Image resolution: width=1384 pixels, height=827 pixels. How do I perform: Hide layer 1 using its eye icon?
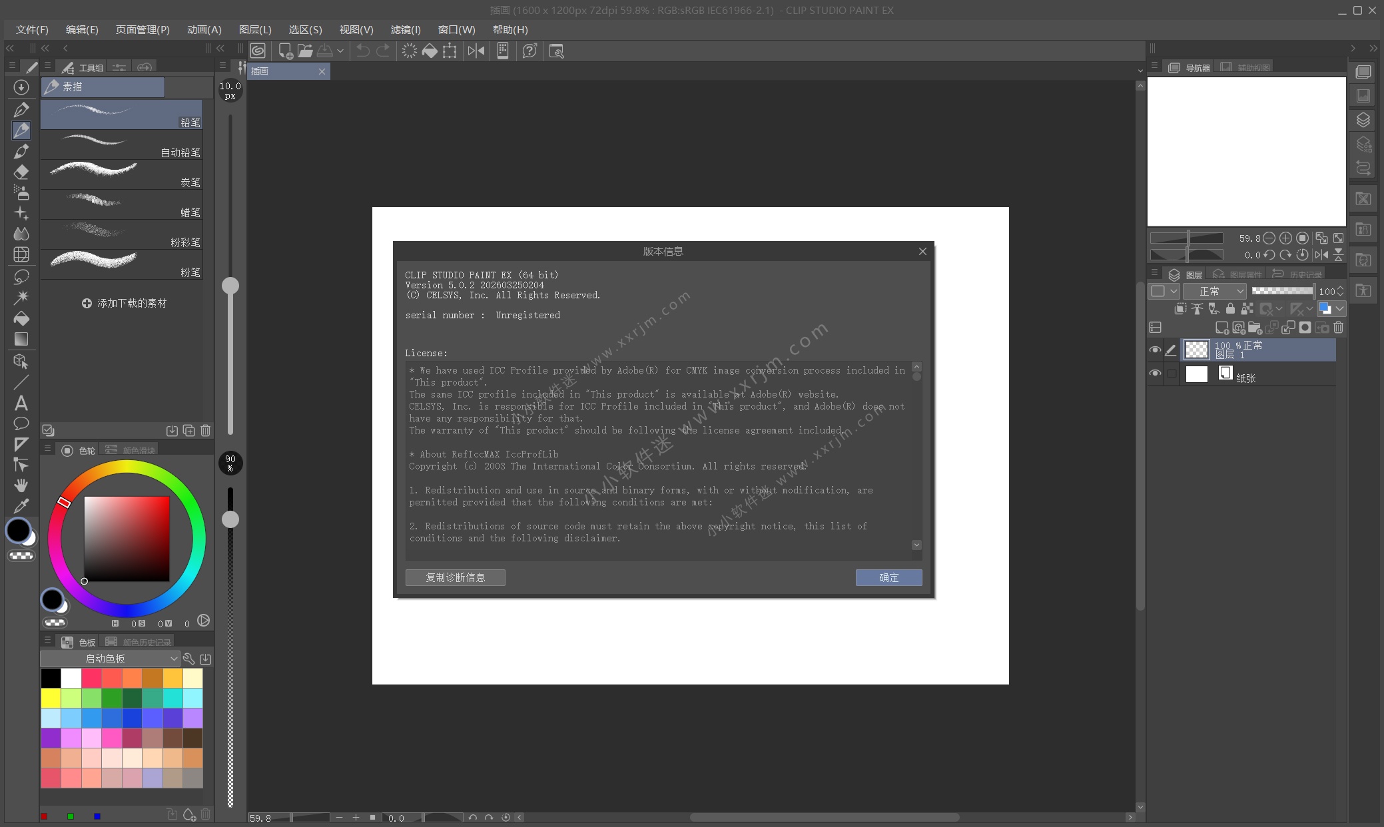coord(1155,350)
